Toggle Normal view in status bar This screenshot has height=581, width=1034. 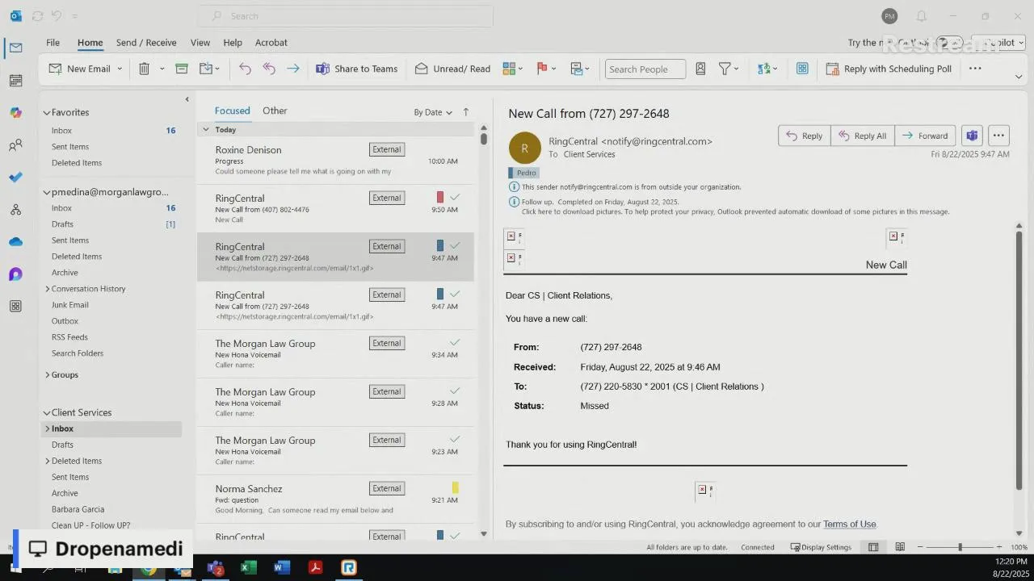click(873, 547)
